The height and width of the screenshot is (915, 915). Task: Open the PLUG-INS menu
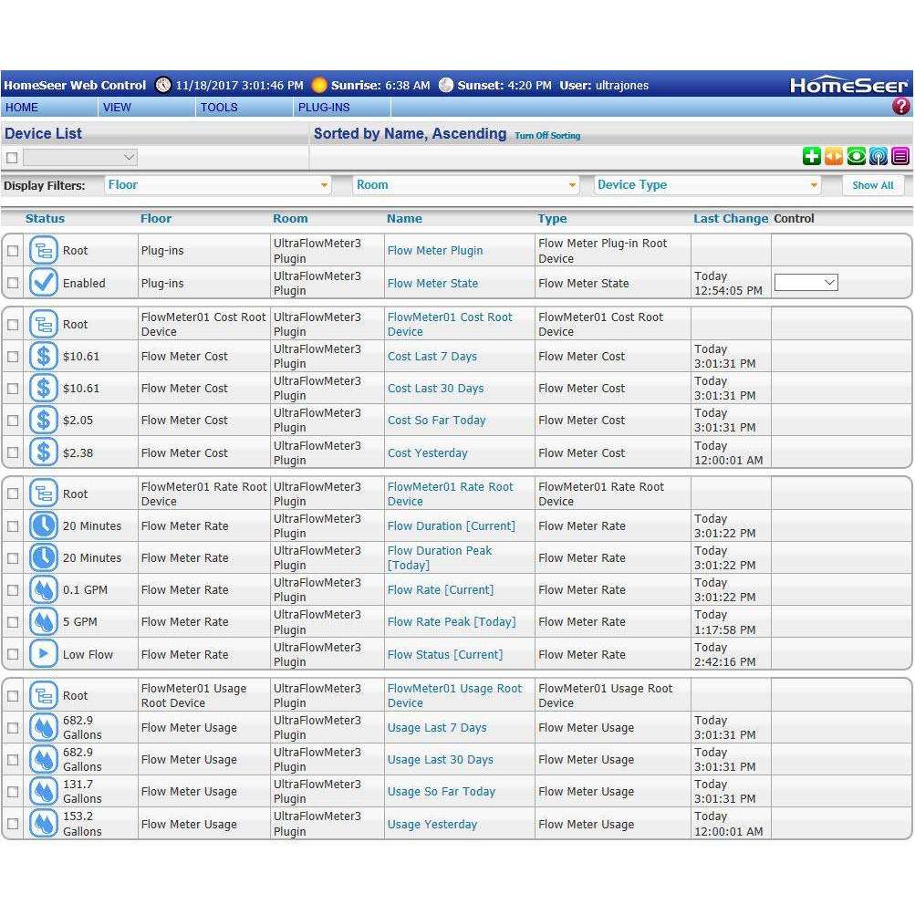[324, 108]
